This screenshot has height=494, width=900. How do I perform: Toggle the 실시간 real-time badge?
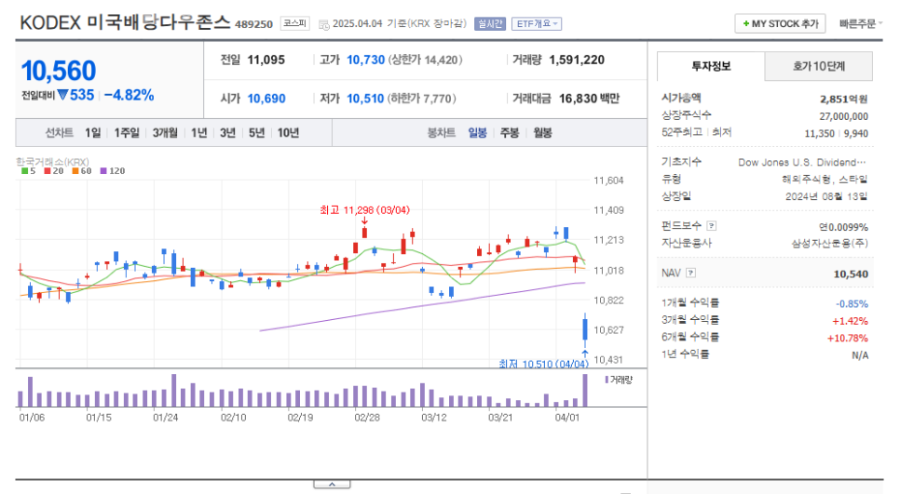pos(490,23)
